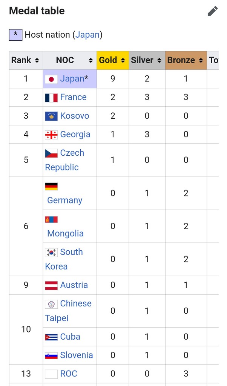This screenshot has height=386, width=227.
Task: Click the Germany flag icon
Action: [51, 186]
